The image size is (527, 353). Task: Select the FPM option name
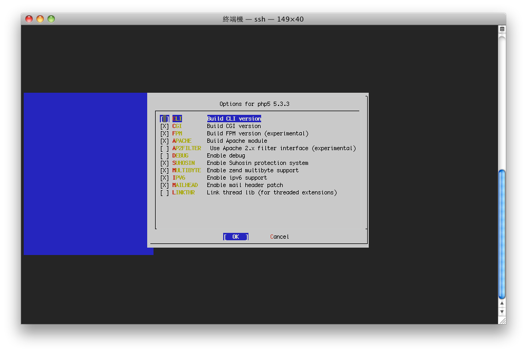coord(177,133)
